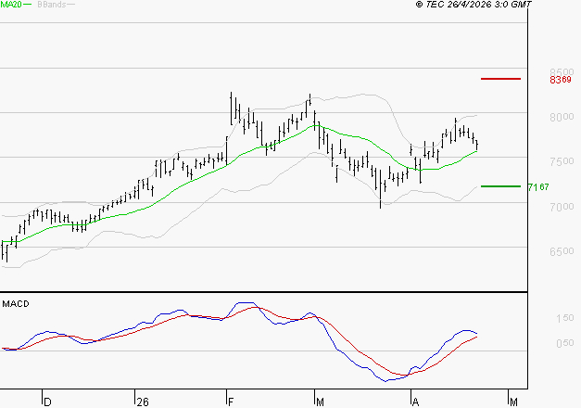Click the green support line marker
Image resolution: width=581 pixels, height=408 pixels.
click(500, 186)
